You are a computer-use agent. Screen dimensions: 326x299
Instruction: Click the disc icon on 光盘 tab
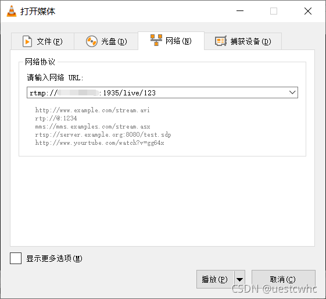92,41
